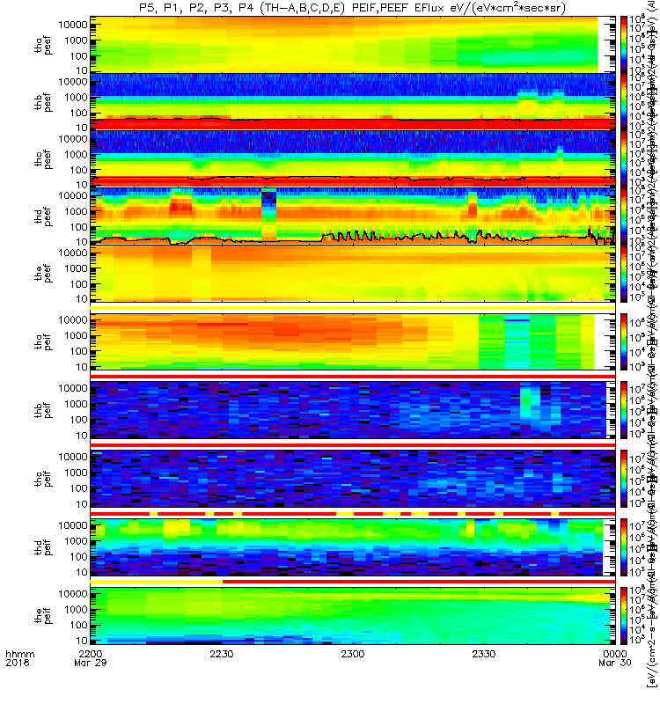This screenshot has height=704, width=660.
Task: Click the white data gap ending tha peef
Action: click(x=606, y=45)
